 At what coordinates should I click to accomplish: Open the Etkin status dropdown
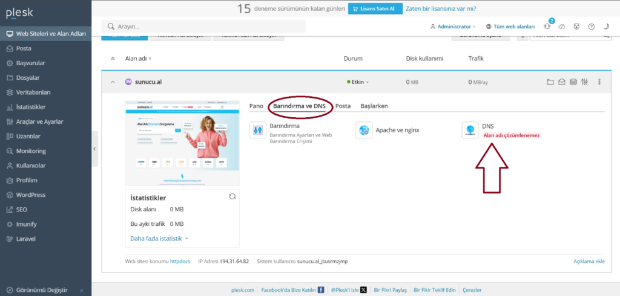358,82
